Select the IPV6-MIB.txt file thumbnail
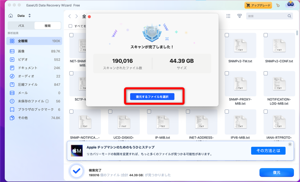300x182 pixels. point(241,122)
